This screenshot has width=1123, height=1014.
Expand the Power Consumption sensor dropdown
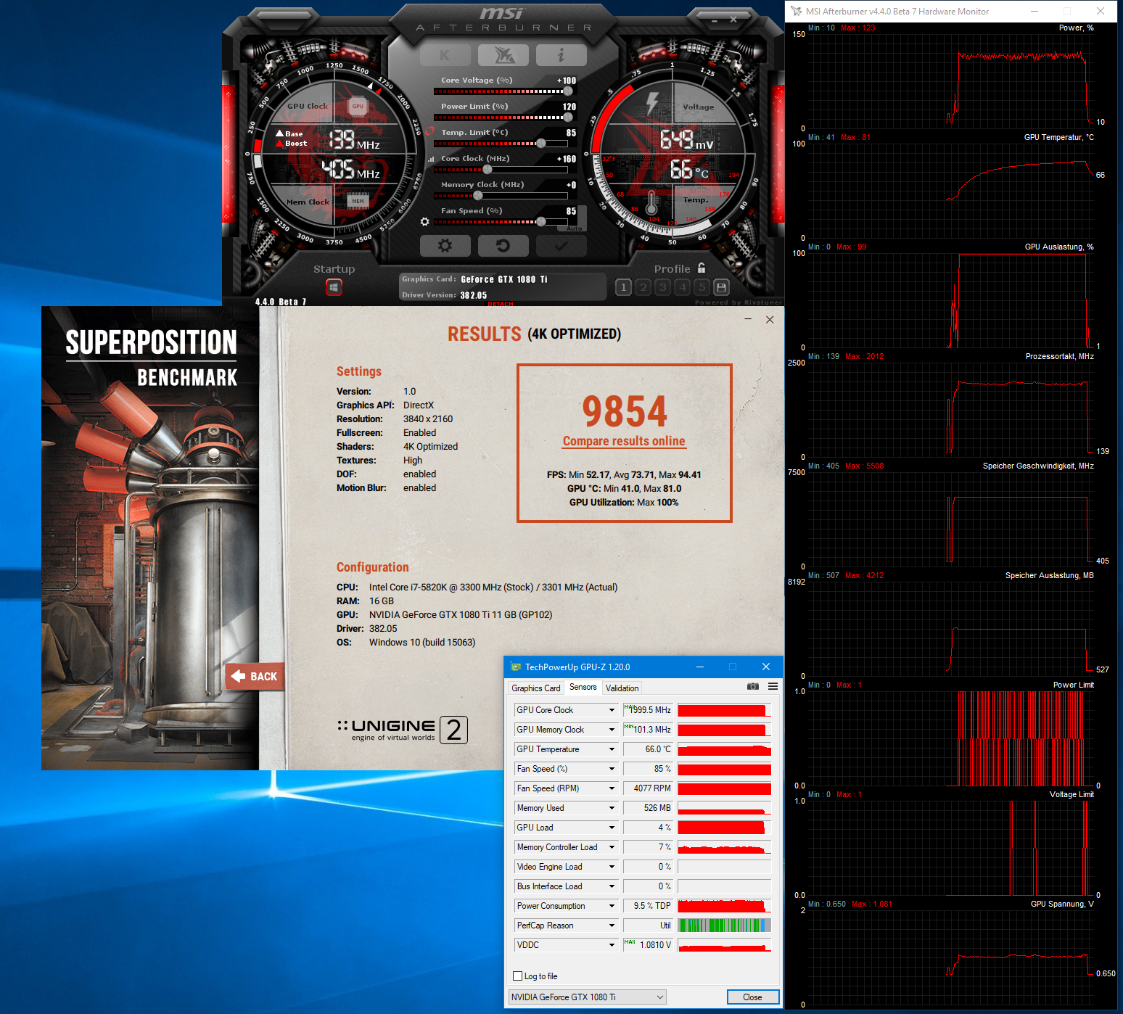pos(612,906)
